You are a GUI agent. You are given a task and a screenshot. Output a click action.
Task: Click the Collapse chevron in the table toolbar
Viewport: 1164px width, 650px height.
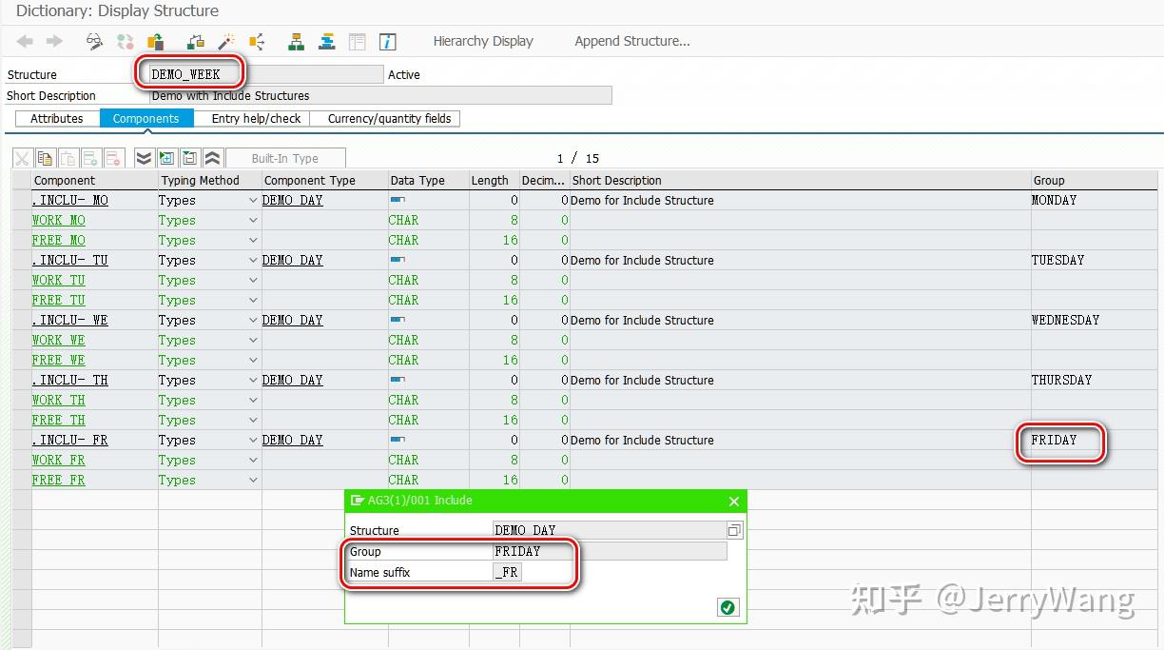(x=210, y=157)
